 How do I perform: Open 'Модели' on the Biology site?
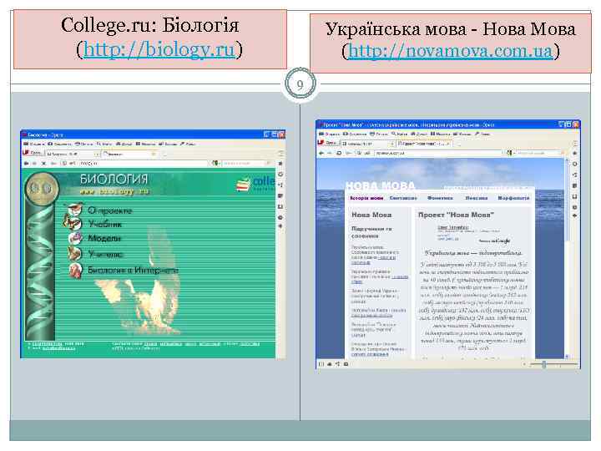point(104,238)
